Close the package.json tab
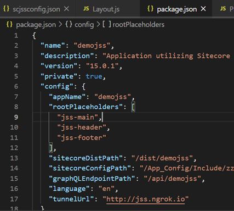Image resolution: width=234 pixels, height=211 pixels. [203, 9]
